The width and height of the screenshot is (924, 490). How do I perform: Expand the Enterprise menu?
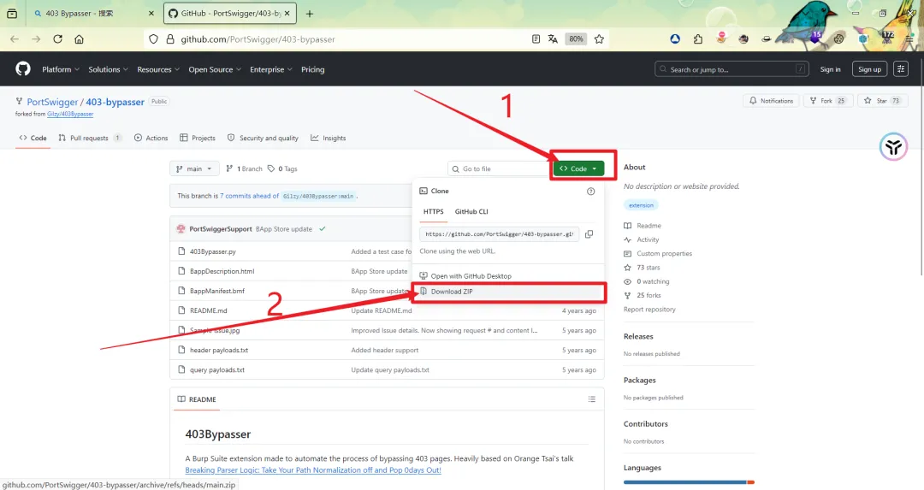click(x=271, y=69)
